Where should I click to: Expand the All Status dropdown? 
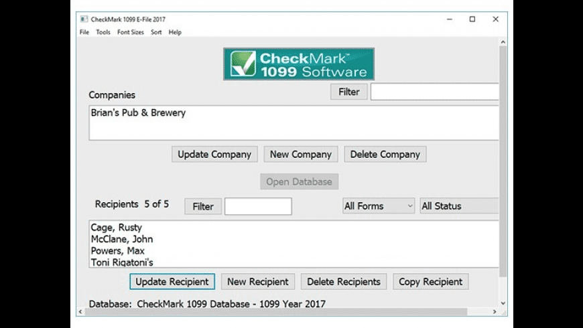(459, 206)
